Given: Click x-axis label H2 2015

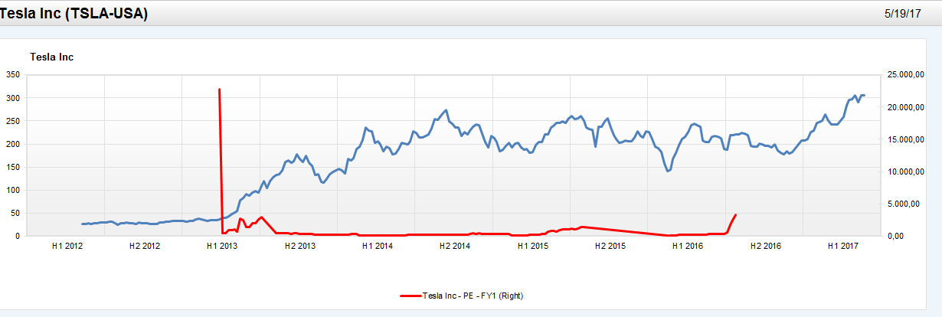Looking at the screenshot, I should (610, 246).
